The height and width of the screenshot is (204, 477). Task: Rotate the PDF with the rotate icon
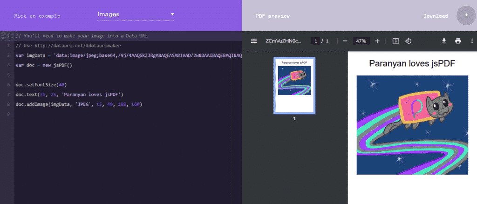click(409, 41)
